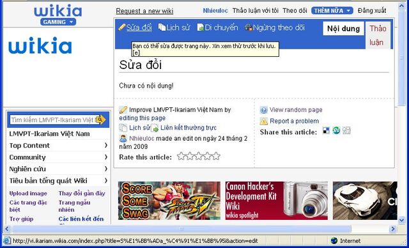Screen dimensions: 409x248
Task: Share article via the Delicious icon
Action: point(326,130)
